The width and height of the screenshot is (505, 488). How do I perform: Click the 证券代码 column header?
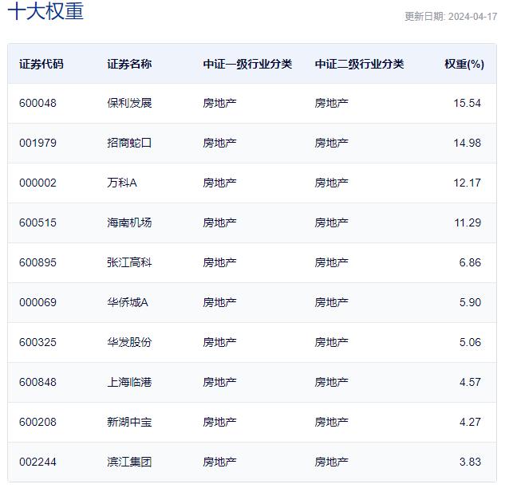[x=41, y=64]
